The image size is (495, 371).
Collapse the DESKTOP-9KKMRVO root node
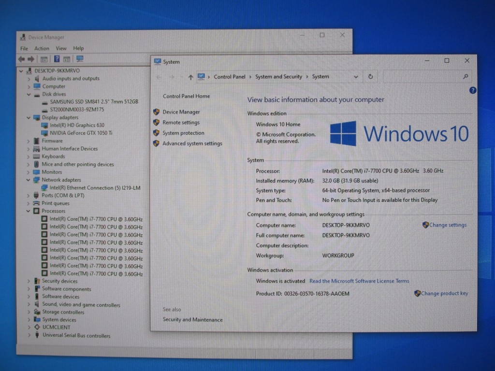click(21, 71)
